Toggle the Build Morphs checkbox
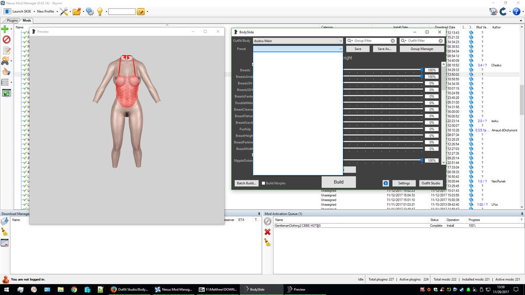 click(264, 183)
